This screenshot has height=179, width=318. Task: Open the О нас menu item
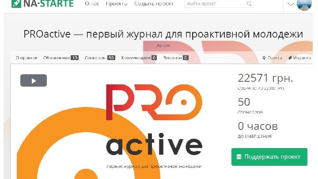coord(92,4)
